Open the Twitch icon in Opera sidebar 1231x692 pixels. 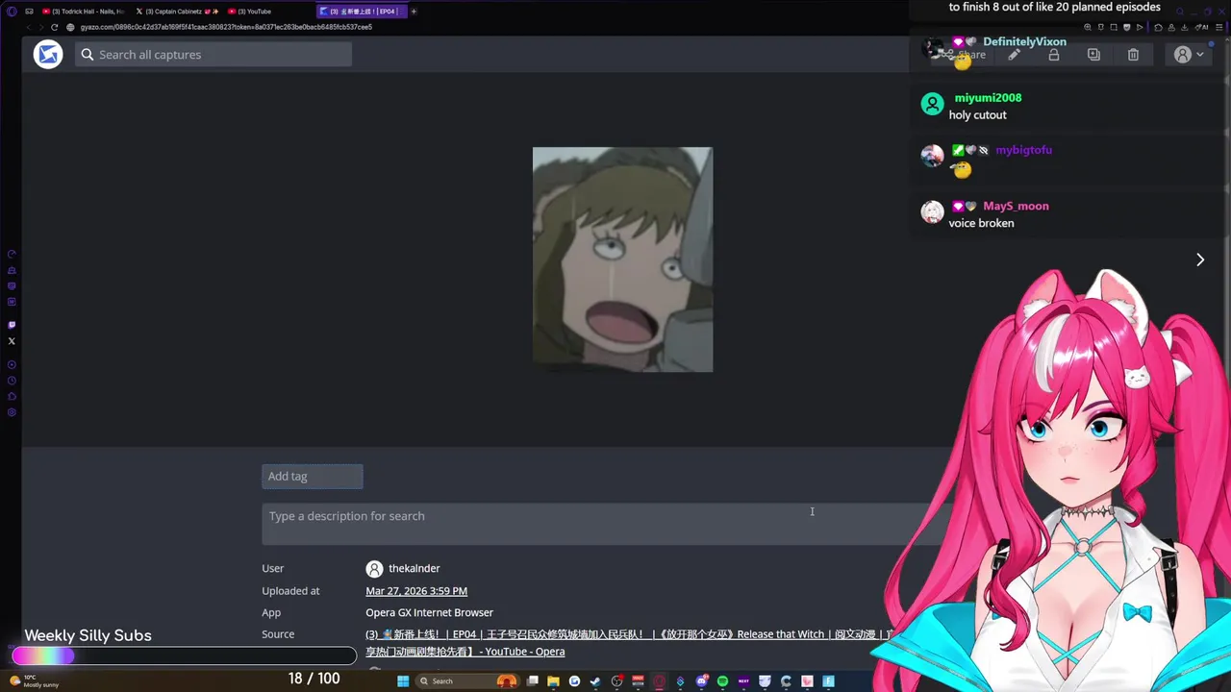12,325
